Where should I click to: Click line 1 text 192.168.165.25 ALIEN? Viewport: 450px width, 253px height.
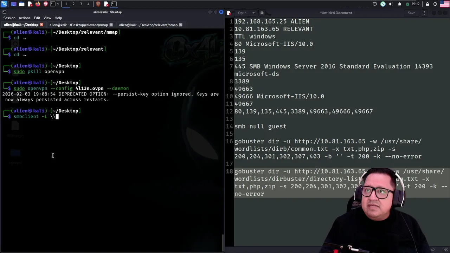pyautogui.click(x=272, y=21)
